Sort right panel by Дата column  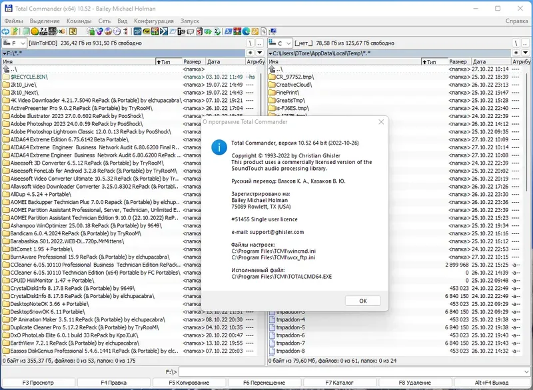point(491,61)
